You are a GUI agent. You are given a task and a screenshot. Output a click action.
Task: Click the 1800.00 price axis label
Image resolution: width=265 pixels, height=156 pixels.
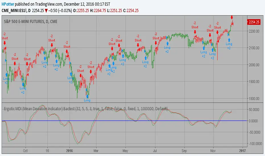click(x=254, y=98)
